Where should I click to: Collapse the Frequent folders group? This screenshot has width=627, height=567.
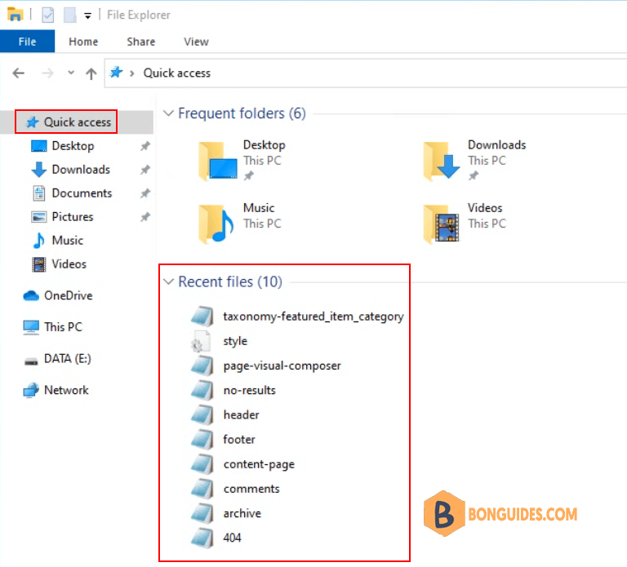click(168, 113)
